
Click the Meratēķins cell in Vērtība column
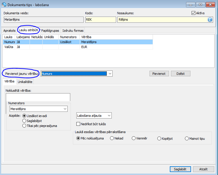click(x=116, y=42)
